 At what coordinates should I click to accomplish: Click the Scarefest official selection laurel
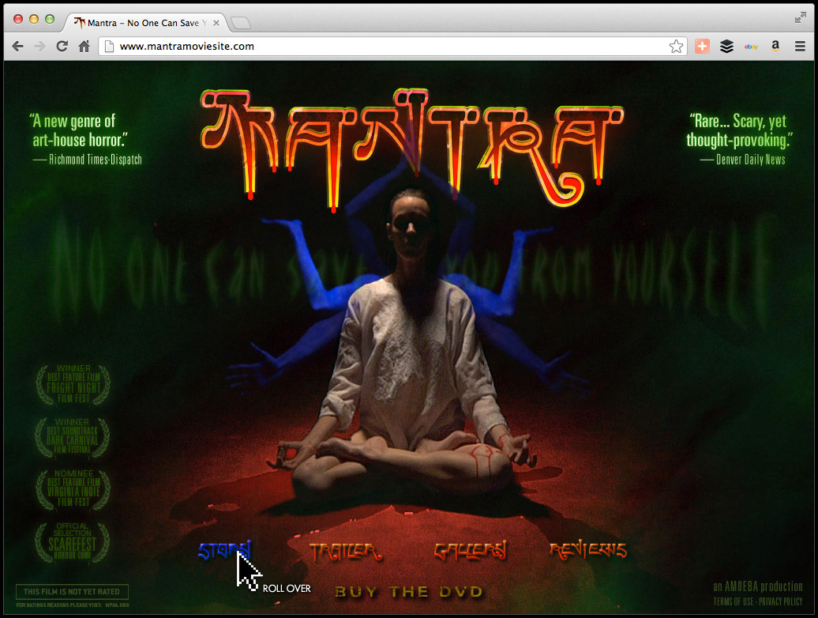click(72, 542)
